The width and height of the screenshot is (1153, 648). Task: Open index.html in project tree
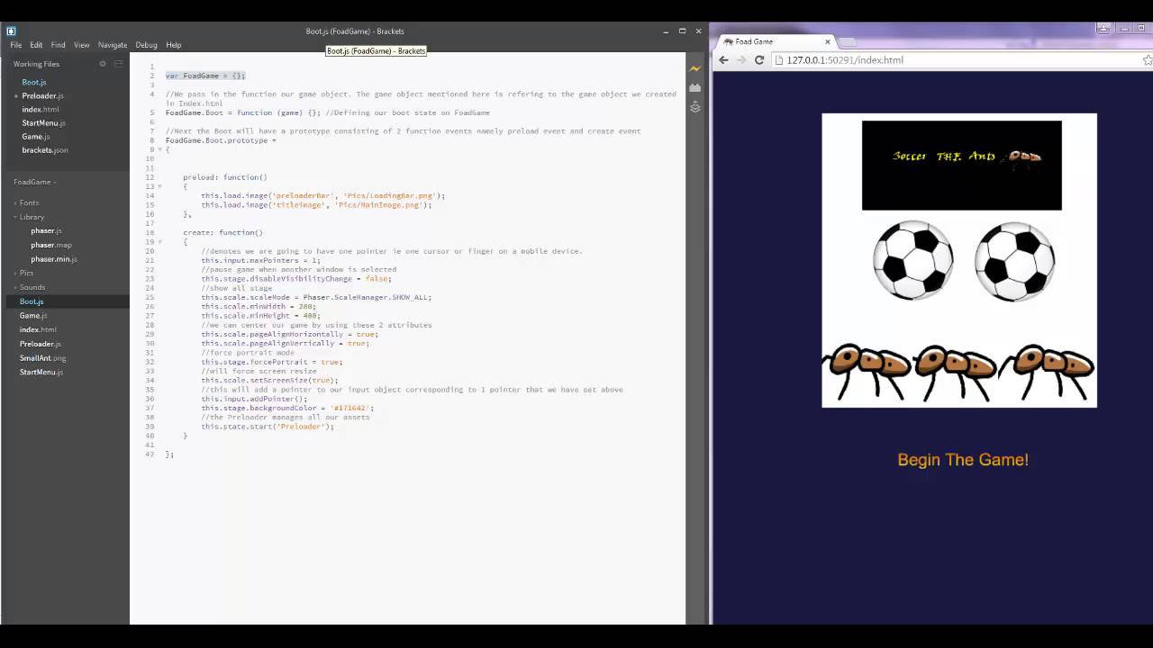pos(38,329)
